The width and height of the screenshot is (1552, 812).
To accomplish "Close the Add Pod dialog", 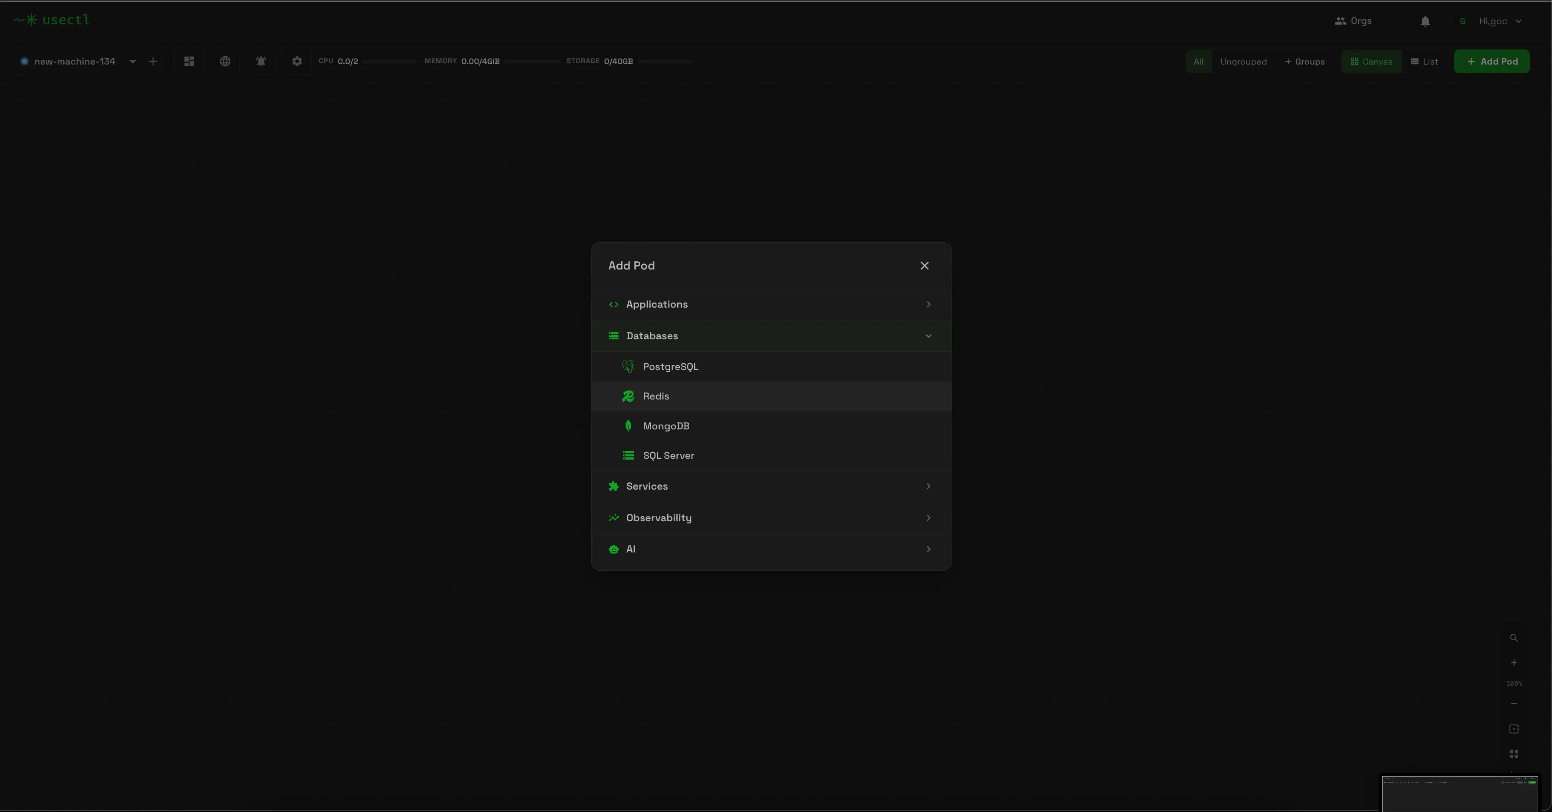I will tap(924, 266).
